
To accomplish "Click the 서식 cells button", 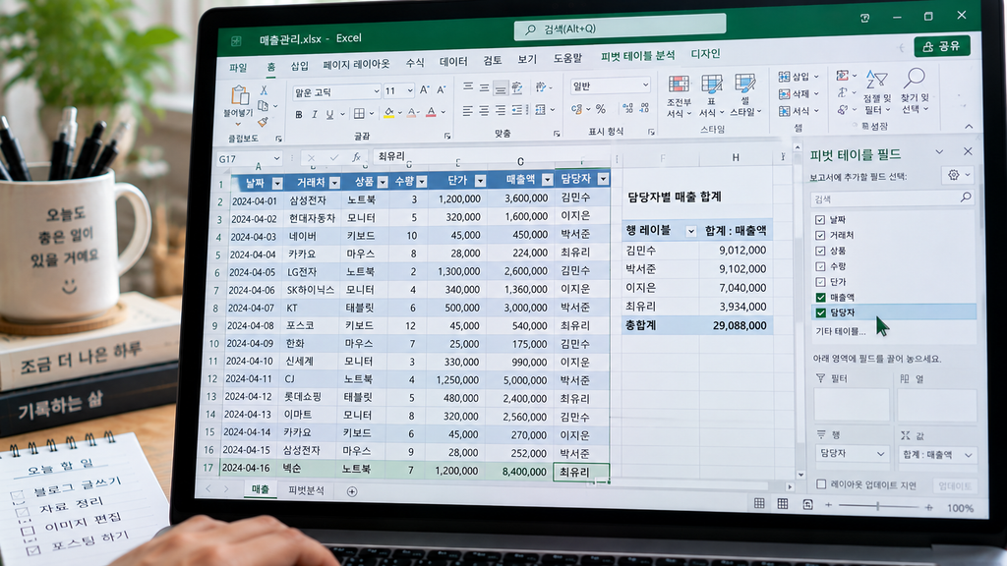I will pyautogui.click(x=799, y=111).
